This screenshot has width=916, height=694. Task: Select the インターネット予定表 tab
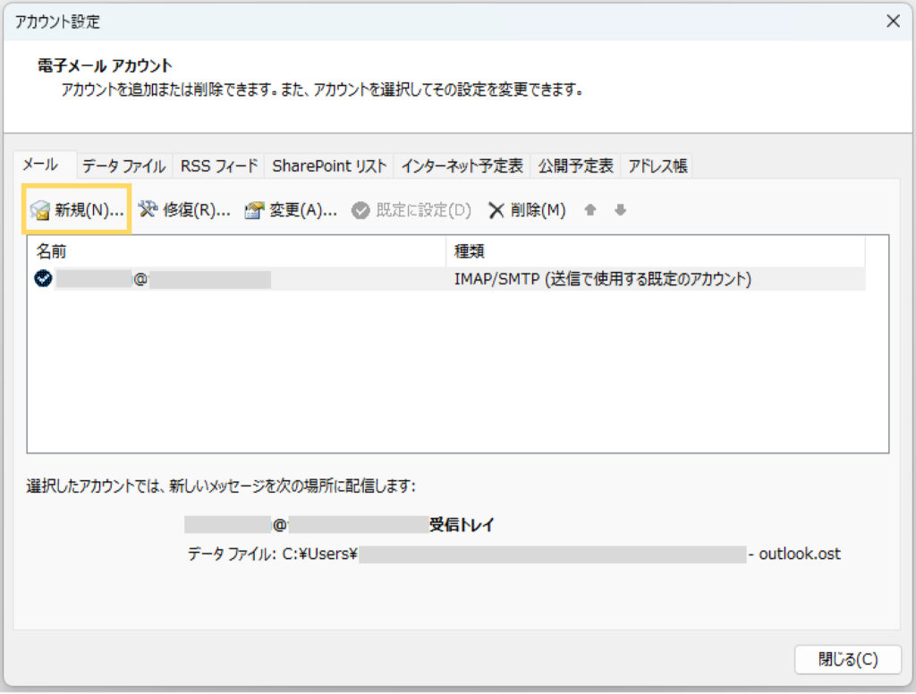tap(462, 165)
